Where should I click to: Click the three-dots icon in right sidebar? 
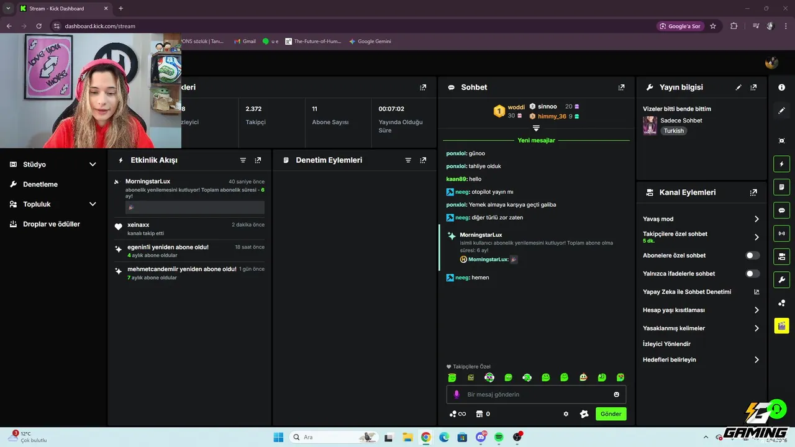pyautogui.click(x=781, y=303)
